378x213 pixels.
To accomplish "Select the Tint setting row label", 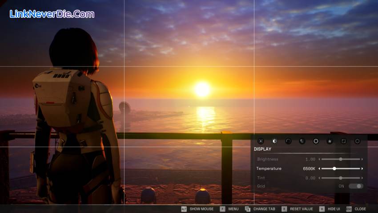I will point(261,178).
